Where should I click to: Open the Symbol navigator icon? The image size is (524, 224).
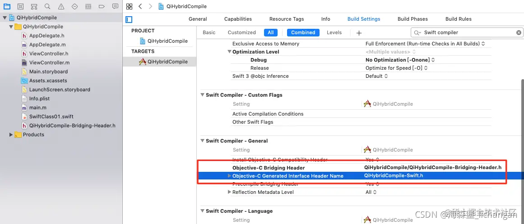[x=34, y=6]
